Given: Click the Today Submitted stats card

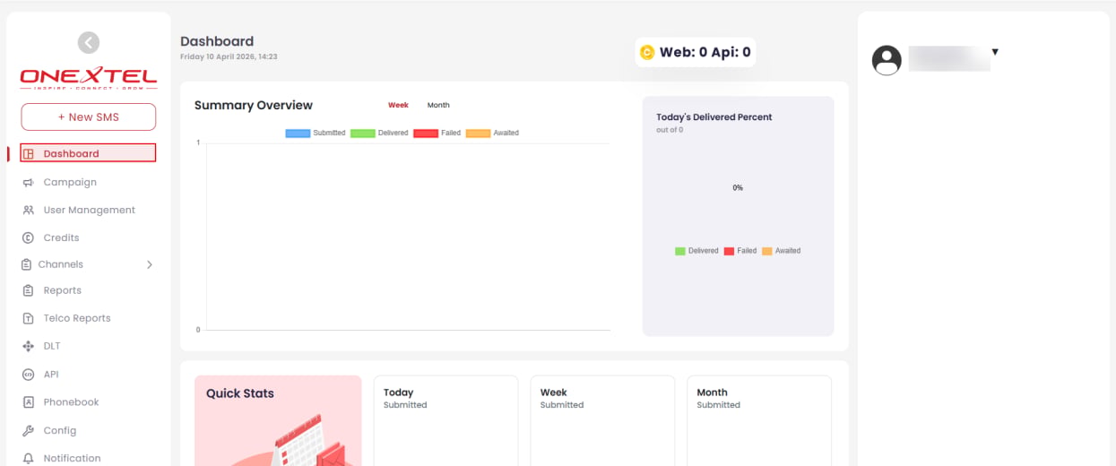Looking at the screenshot, I should [446, 420].
